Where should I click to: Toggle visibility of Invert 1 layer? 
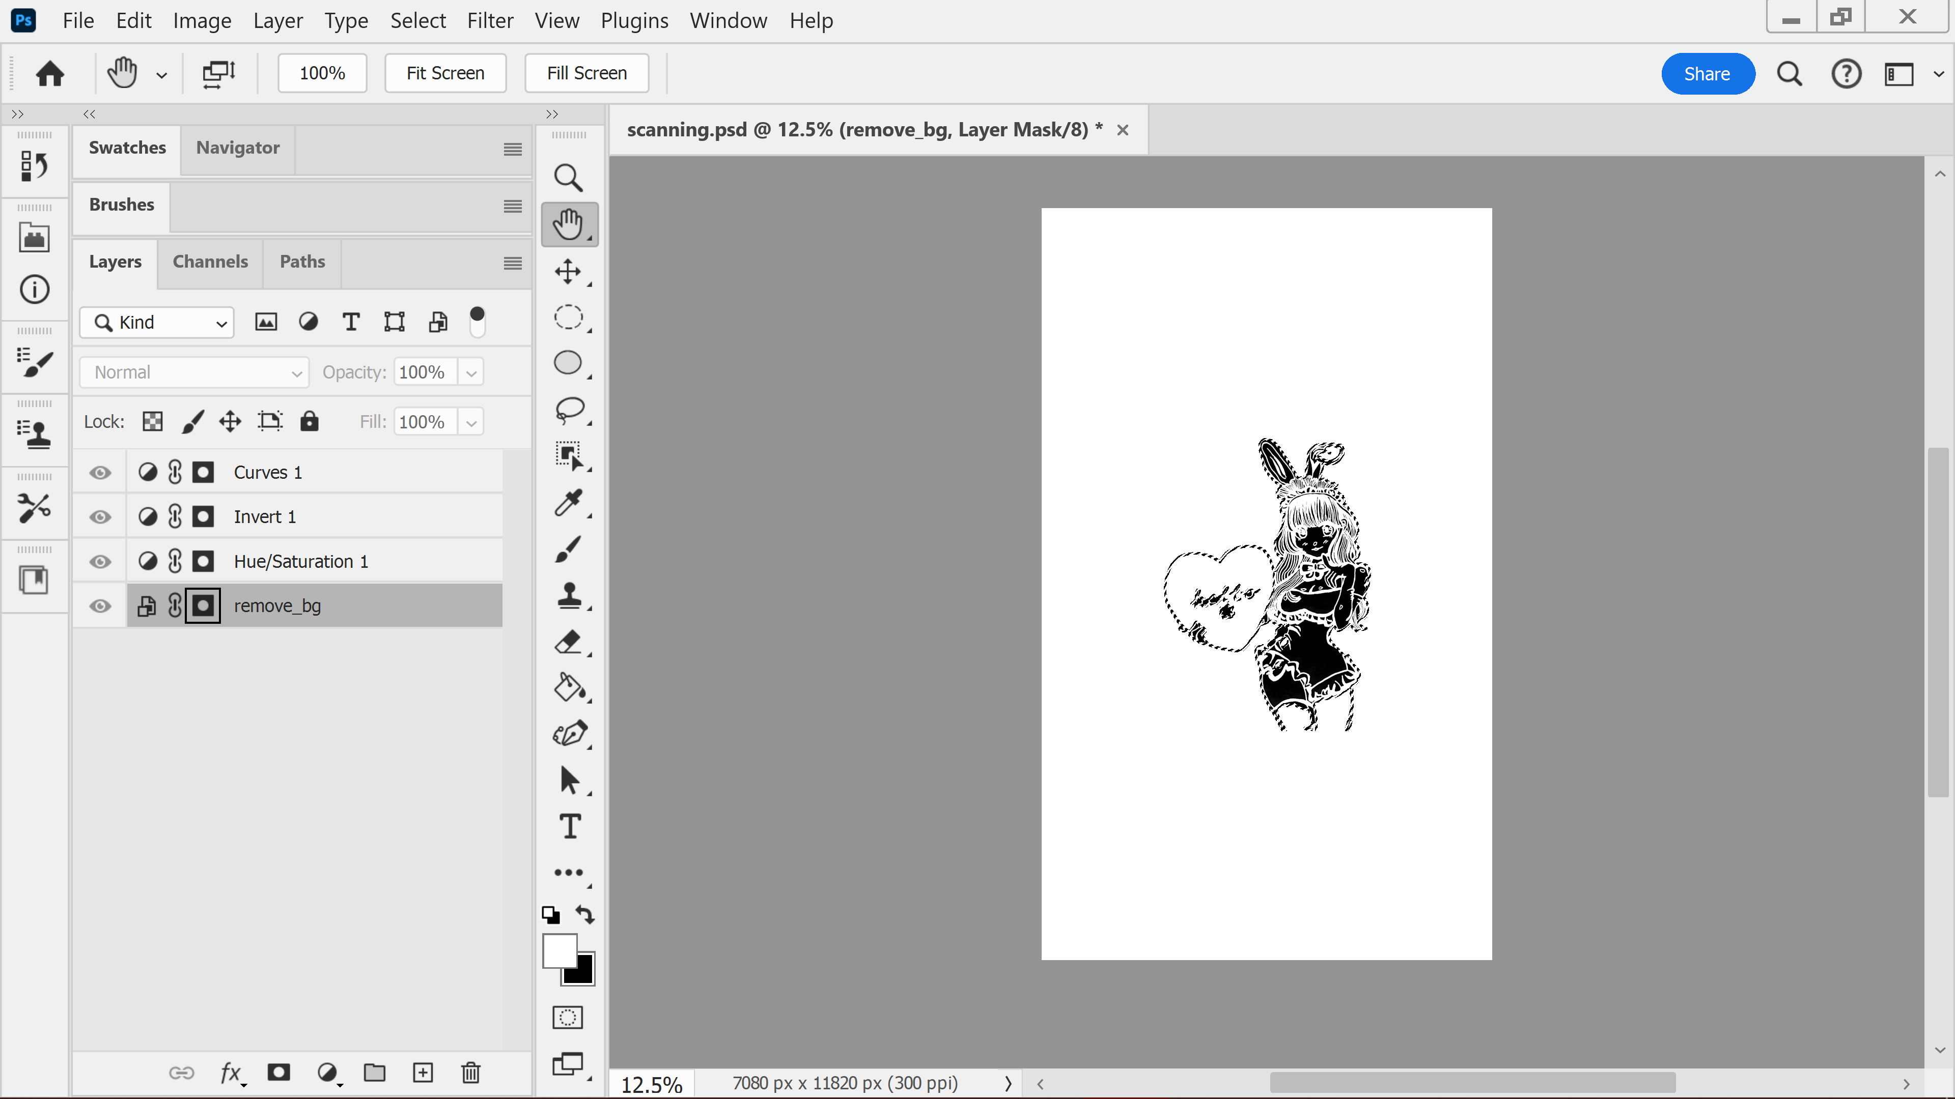[100, 517]
